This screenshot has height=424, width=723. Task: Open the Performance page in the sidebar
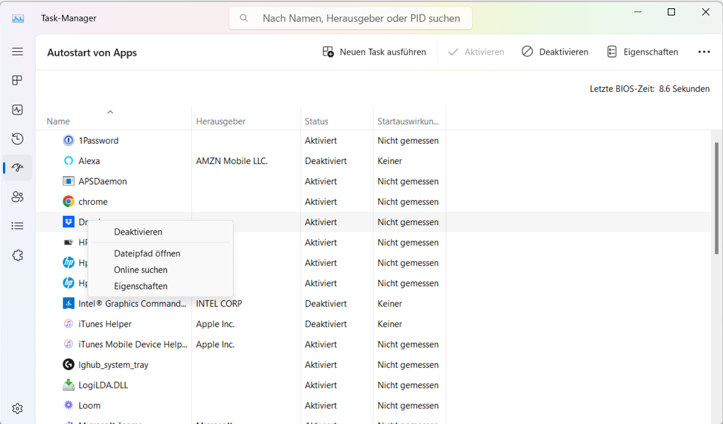tap(17, 110)
